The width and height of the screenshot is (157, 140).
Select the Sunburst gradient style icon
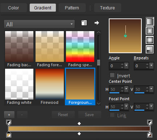click(x=150, y=40)
